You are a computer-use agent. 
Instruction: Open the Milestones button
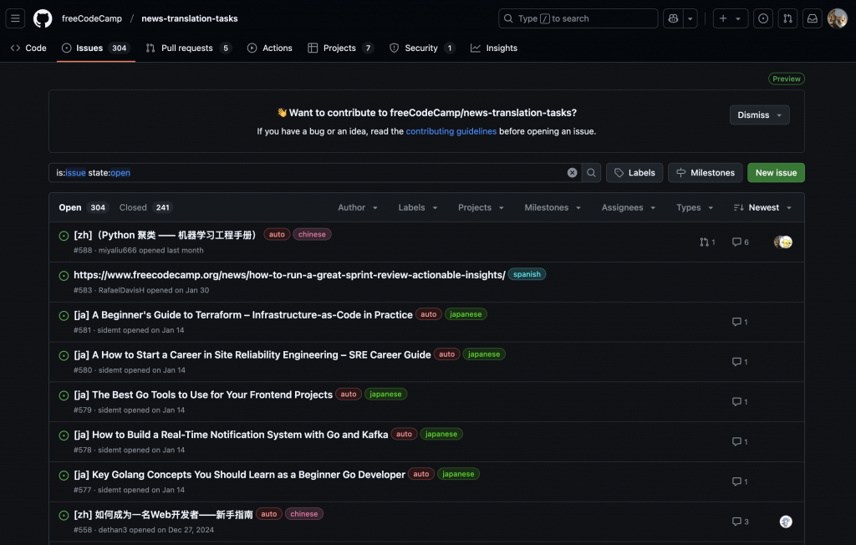(706, 172)
